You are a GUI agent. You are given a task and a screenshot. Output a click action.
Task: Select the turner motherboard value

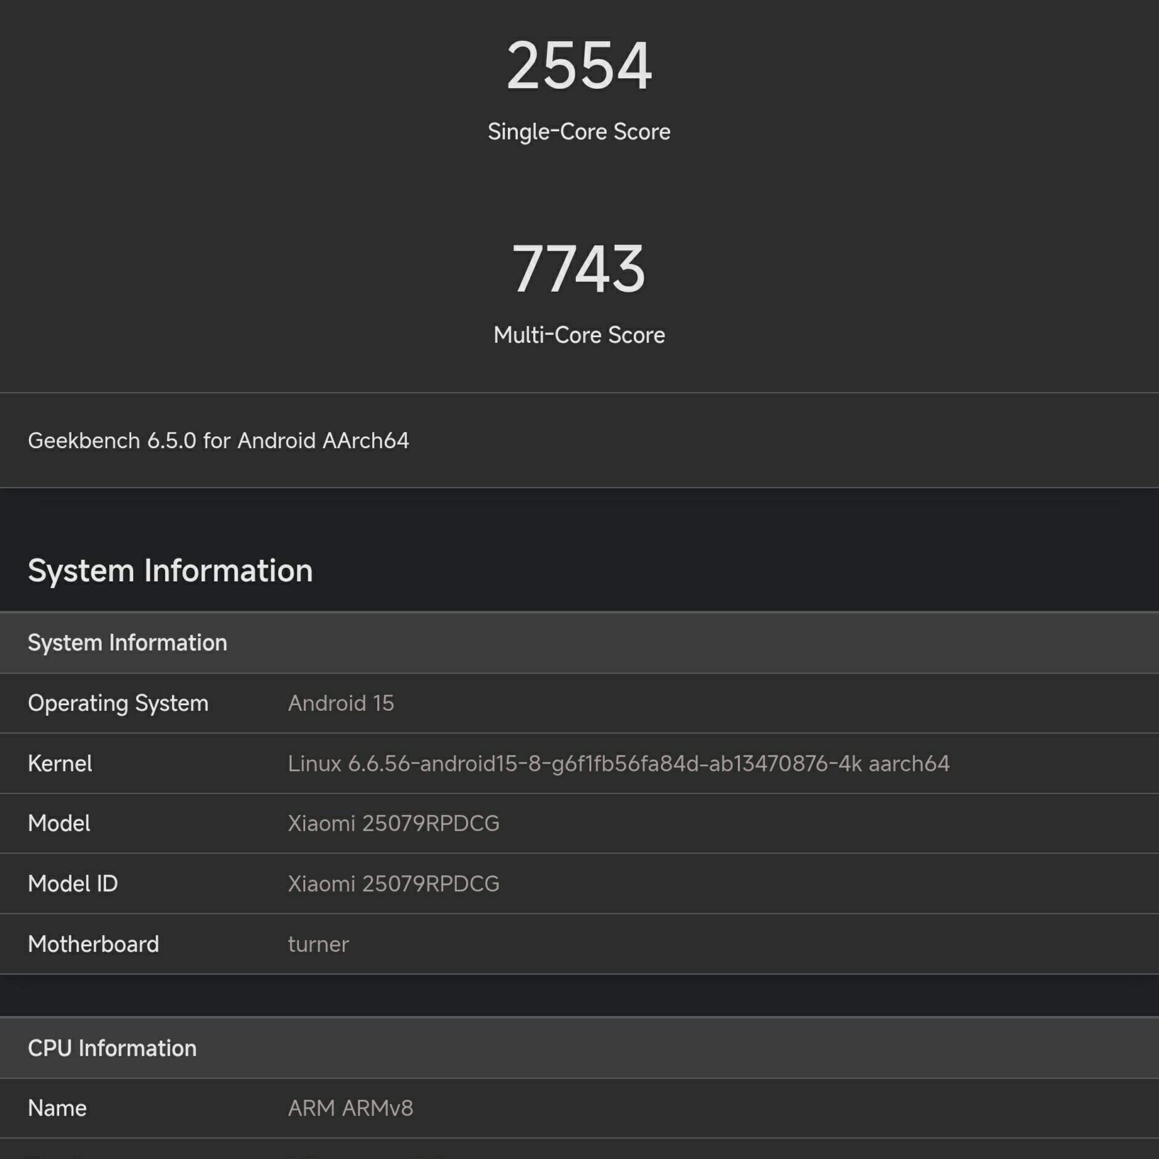tap(318, 943)
